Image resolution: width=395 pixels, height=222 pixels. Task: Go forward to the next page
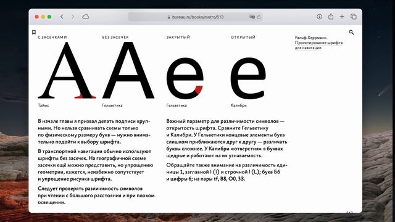[73, 17]
